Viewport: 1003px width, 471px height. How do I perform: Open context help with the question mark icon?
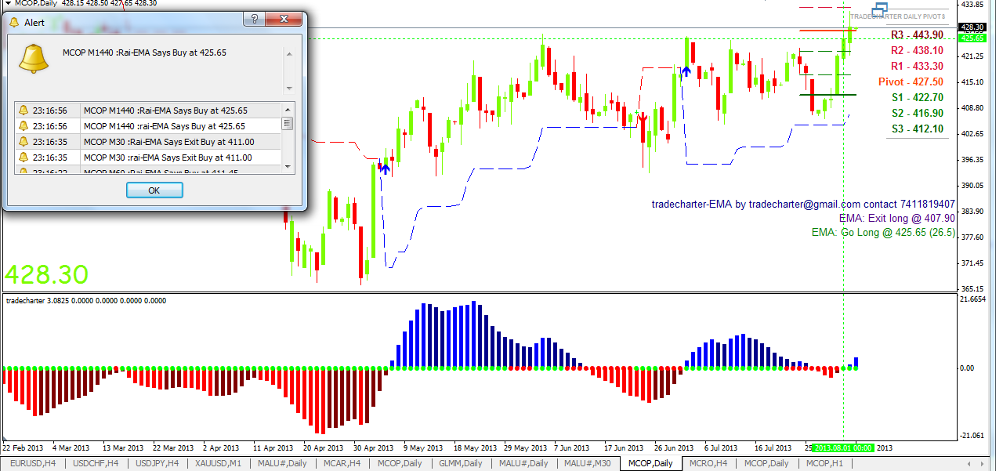pyautogui.click(x=253, y=19)
